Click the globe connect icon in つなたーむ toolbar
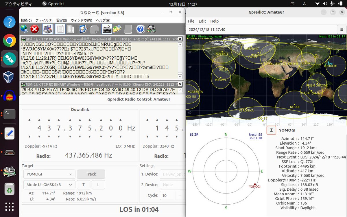347x217 pixels. (24, 29)
